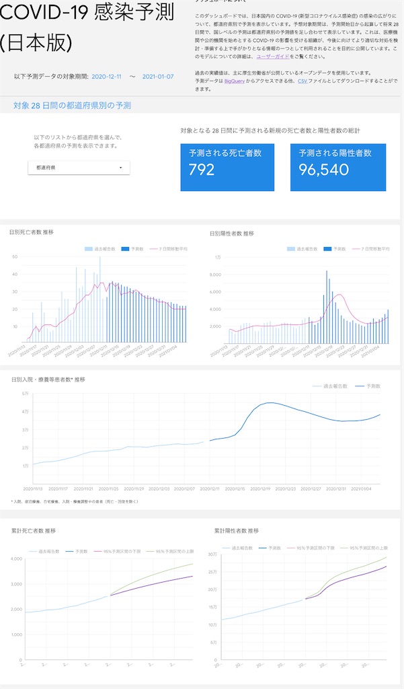
Task: Click the 2020/12/19 x-axis label in hospitalization chart
Action: (x=259, y=488)
